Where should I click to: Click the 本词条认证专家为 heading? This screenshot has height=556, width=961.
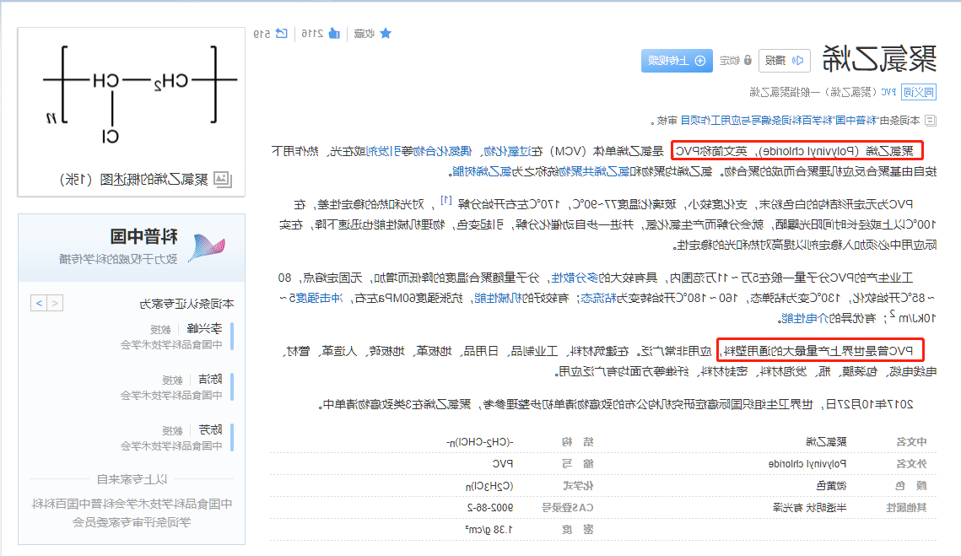click(187, 304)
